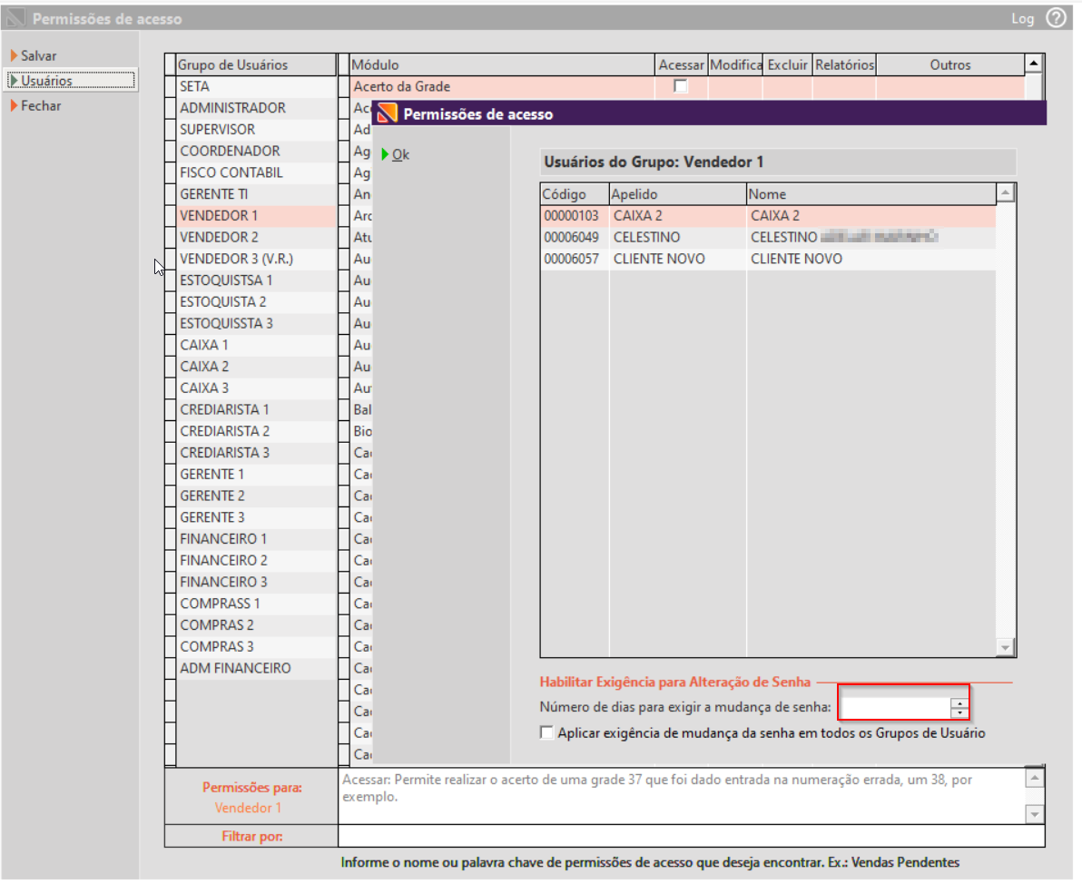The image size is (1082, 884).
Task: Select the ESTOQUISTSA 1 user group
Action: (256, 280)
